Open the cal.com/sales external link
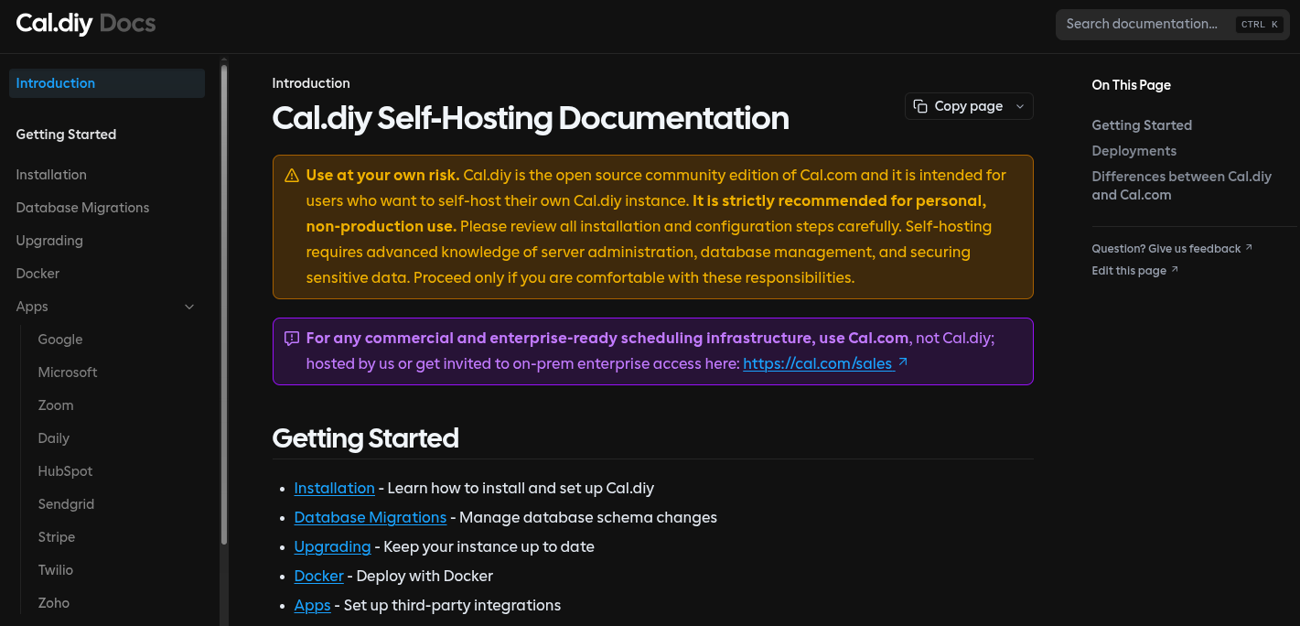The height and width of the screenshot is (626, 1300). coord(817,364)
